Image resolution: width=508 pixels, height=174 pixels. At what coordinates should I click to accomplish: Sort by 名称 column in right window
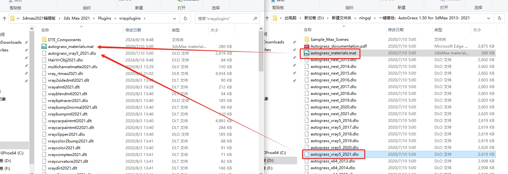tap(308, 30)
